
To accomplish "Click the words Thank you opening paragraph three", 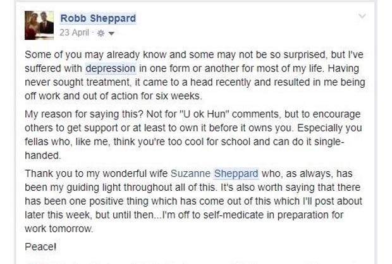I will pyautogui.click(x=49, y=174).
